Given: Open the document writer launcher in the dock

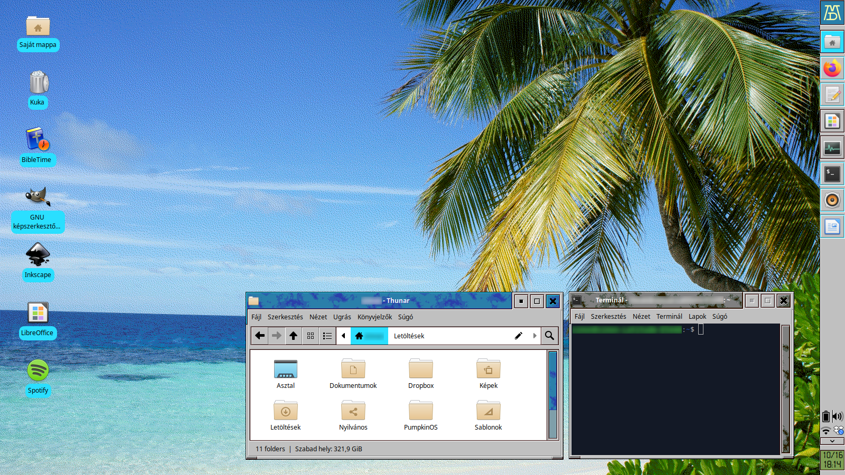Looking at the screenshot, I should point(832,226).
